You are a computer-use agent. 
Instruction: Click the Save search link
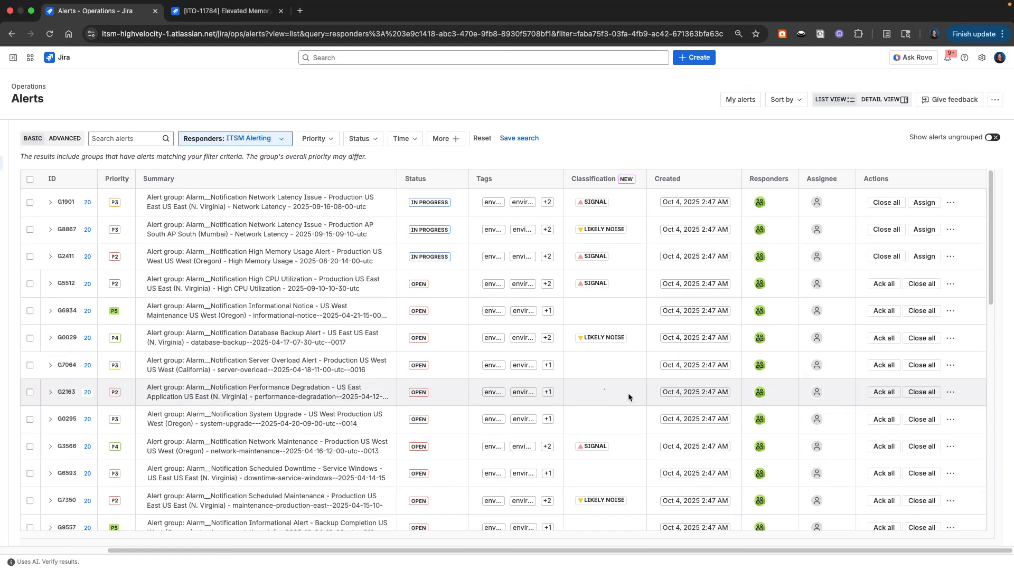pos(519,138)
